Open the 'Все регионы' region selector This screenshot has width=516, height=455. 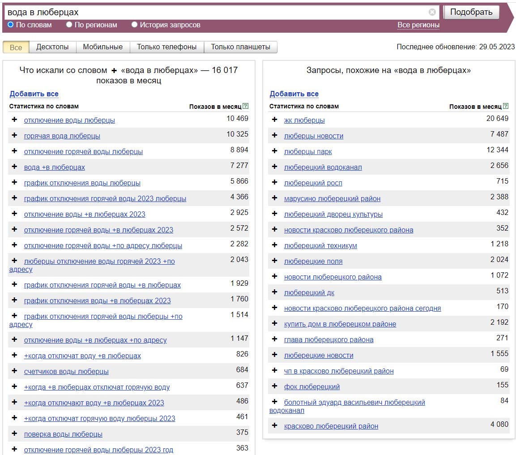pos(418,25)
